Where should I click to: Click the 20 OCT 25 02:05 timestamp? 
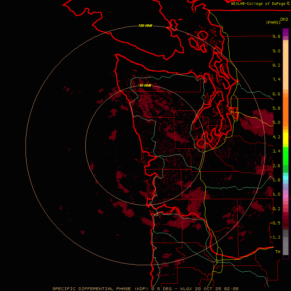tap(217, 289)
